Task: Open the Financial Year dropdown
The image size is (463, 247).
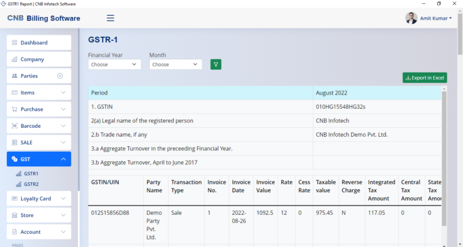Action: [114, 64]
